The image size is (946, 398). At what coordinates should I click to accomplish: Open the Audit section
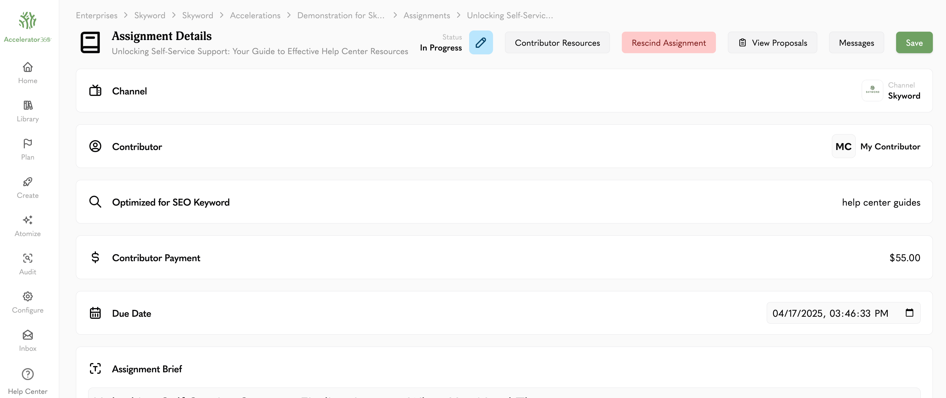[x=27, y=264]
